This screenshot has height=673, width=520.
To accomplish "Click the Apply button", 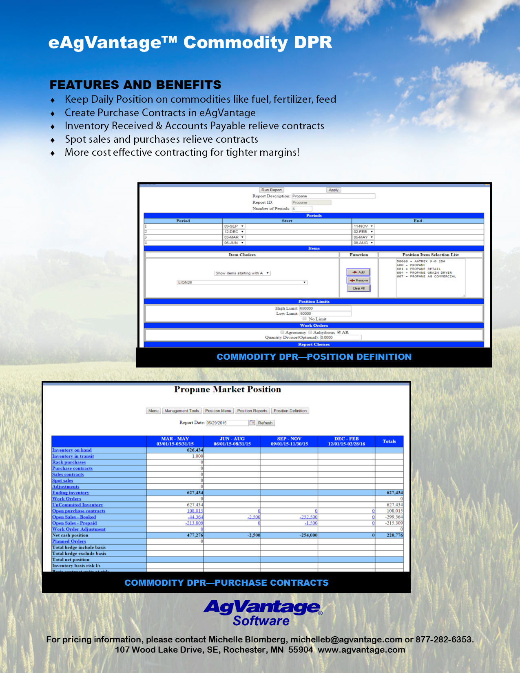I will point(334,190).
